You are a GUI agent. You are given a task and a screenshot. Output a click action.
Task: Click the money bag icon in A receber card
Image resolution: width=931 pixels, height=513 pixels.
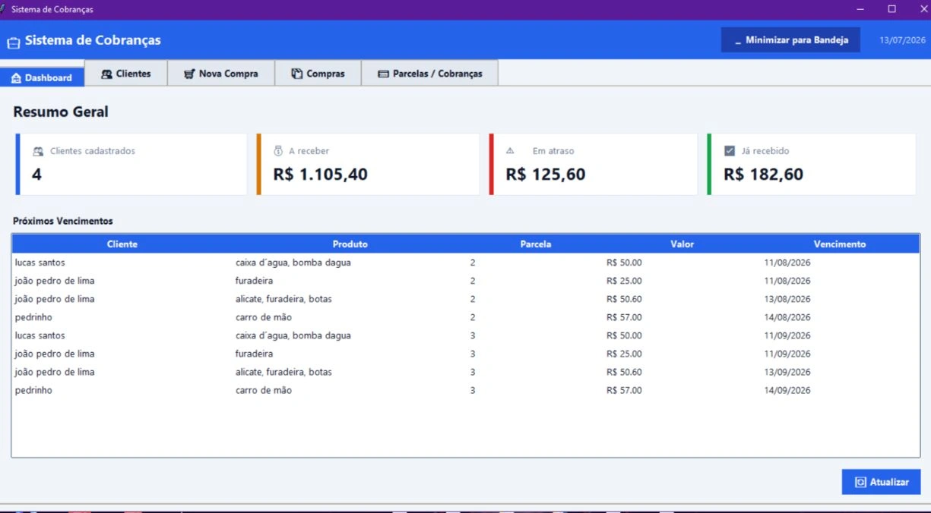click(x=278, y=150)
